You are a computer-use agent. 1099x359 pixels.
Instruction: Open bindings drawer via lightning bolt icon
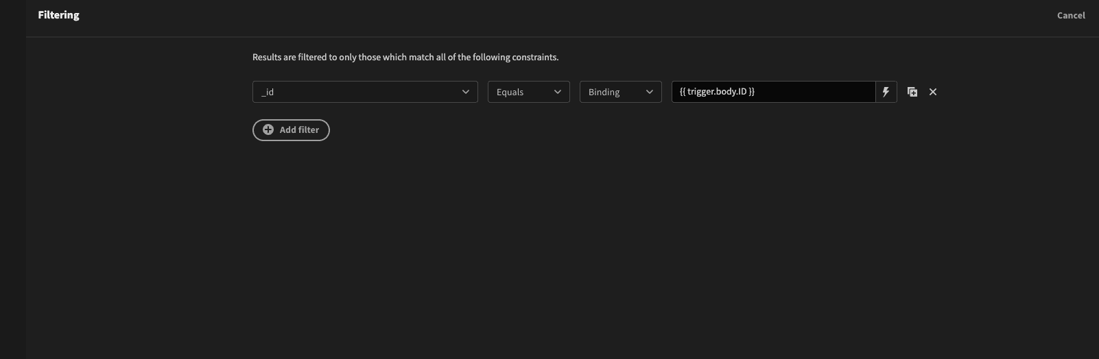(x=886, y=92)
